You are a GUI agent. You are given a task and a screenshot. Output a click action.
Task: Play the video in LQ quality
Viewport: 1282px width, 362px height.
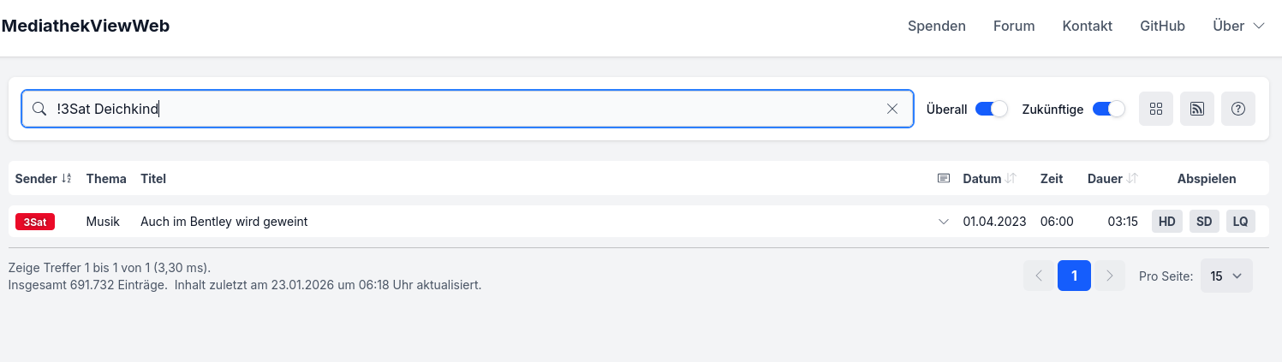click(x=1240, y=222)
